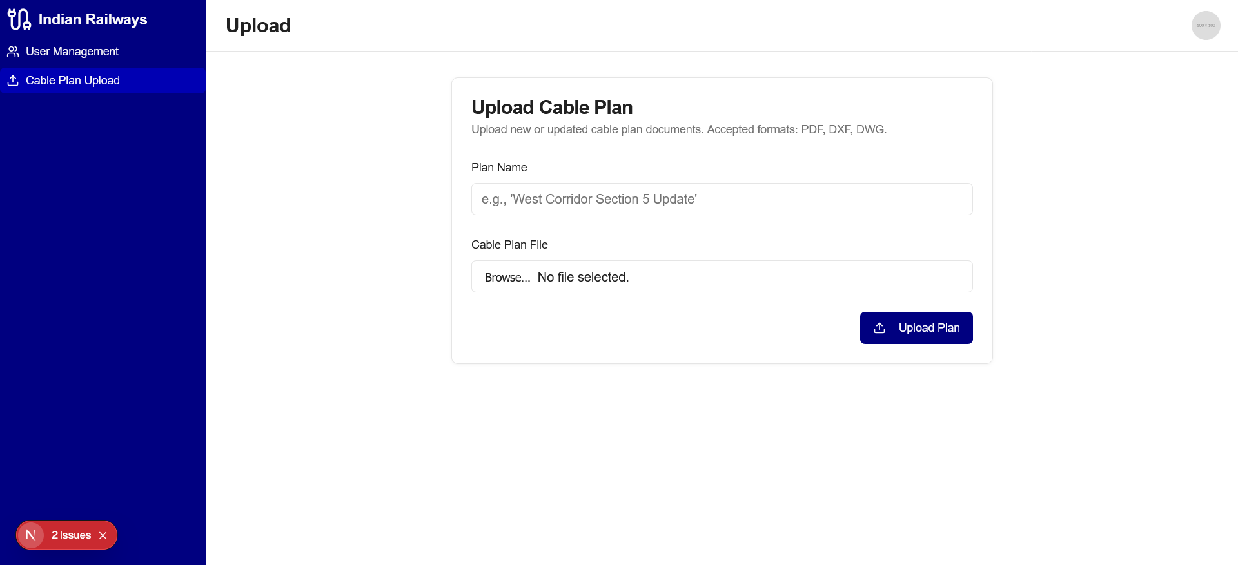
Task: Click the Cable Plan File label
Action: click(x=509, y=245)
